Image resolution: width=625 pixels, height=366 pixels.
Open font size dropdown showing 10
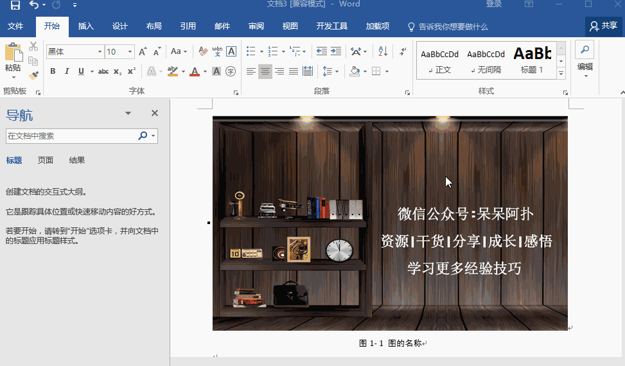pyautogui.click(x=130, y=52)
